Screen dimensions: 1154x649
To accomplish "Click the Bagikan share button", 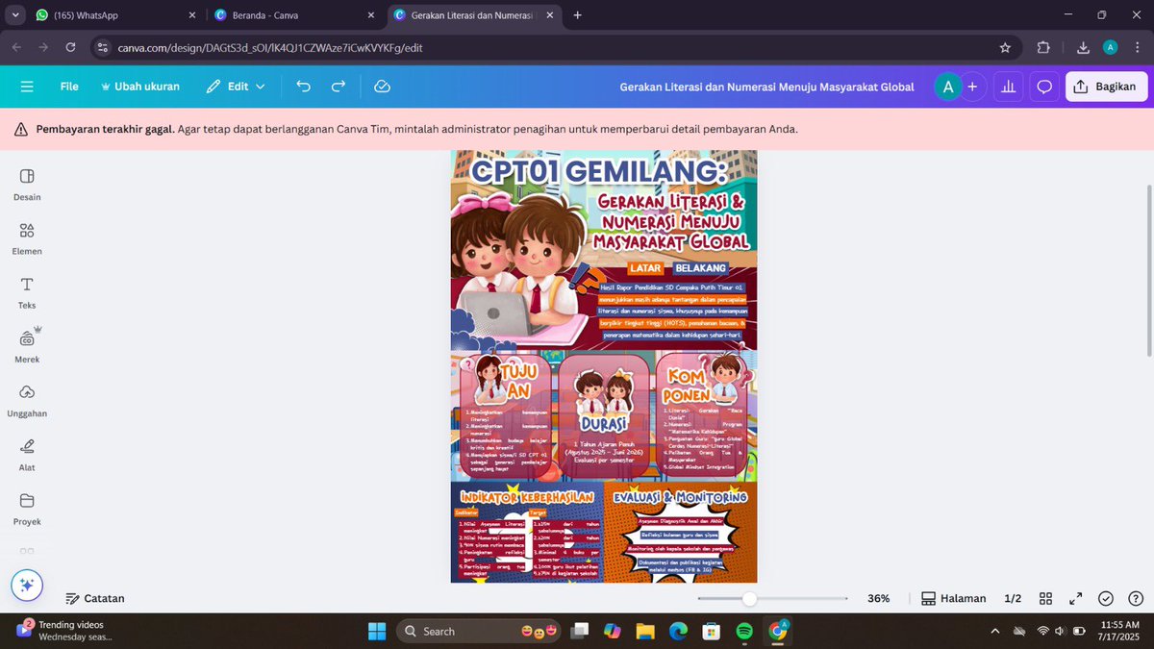I will pos(1105,87).
